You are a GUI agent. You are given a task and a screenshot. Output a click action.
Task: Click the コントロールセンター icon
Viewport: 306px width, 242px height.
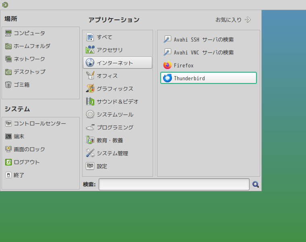pyautogui.click(x=8, y=123)
